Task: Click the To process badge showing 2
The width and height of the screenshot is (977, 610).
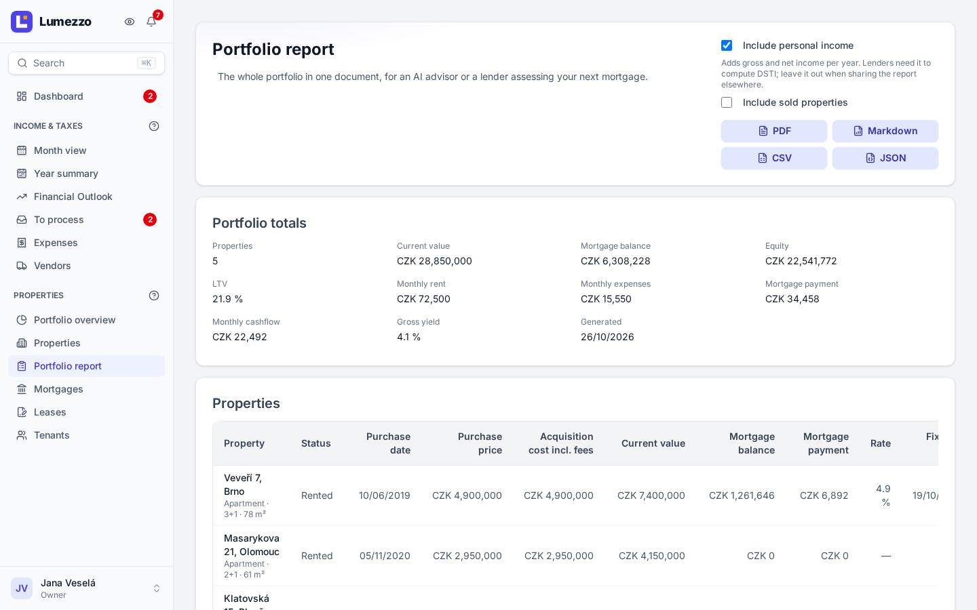Action: (x=150, y=220)
